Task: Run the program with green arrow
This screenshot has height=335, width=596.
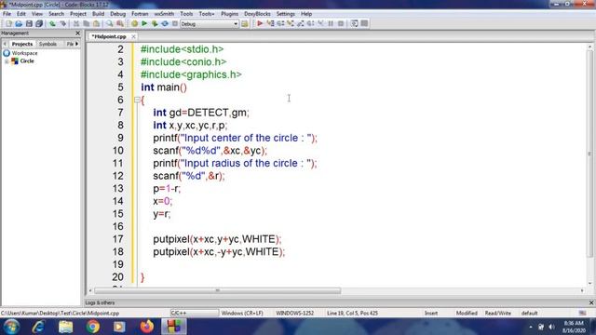Action: (x=144, y=23)
